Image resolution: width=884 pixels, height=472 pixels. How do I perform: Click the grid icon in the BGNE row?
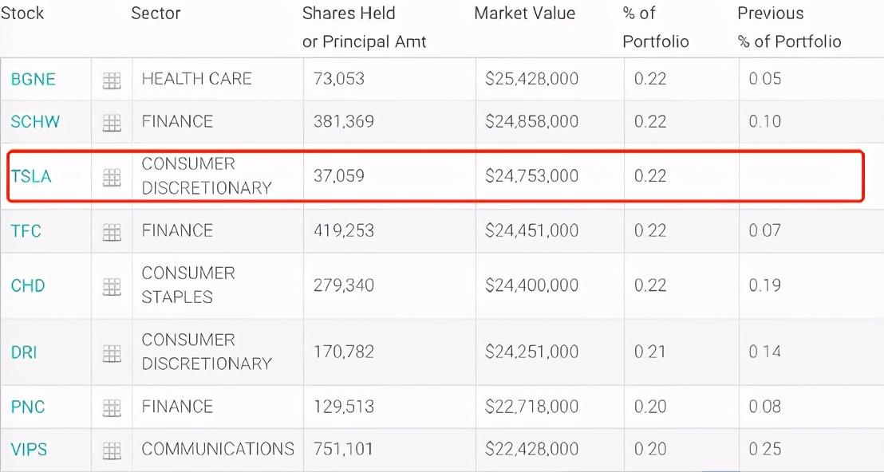coord(112,80)
